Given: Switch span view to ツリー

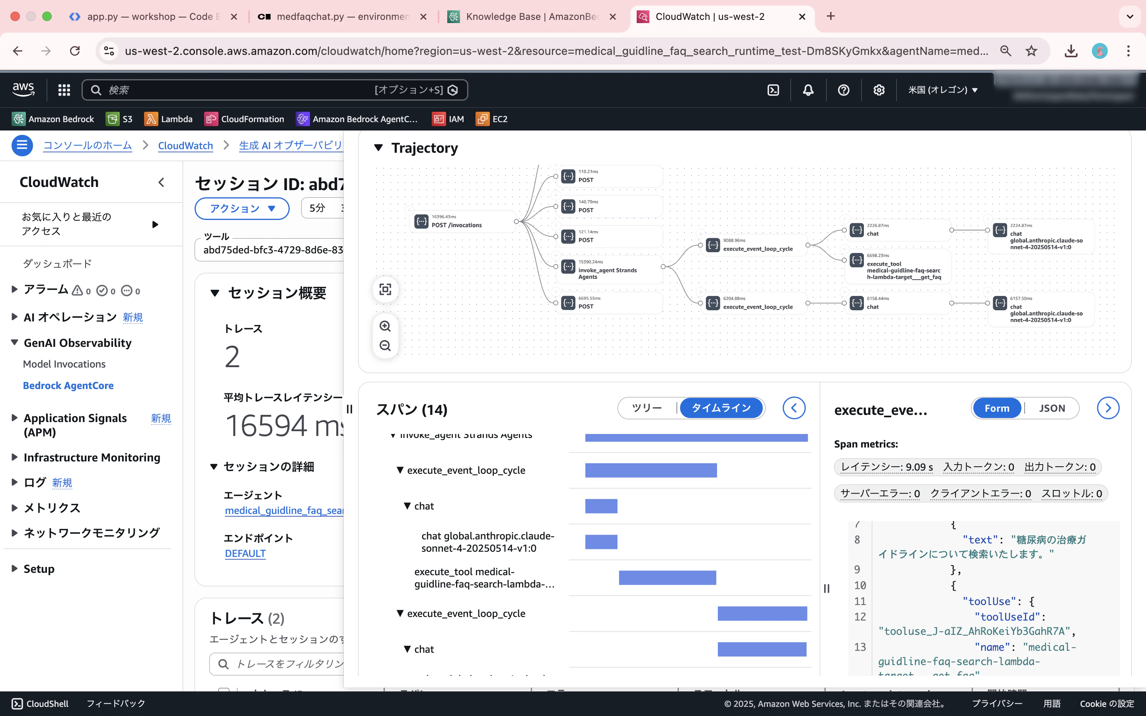Looking at the screenshot, I should 647,408.
